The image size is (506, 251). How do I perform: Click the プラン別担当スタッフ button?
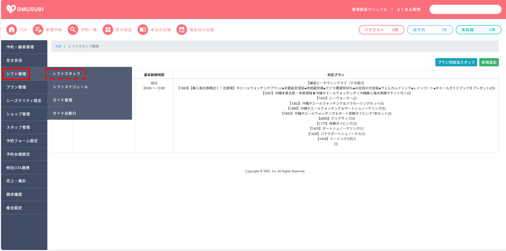456,62
